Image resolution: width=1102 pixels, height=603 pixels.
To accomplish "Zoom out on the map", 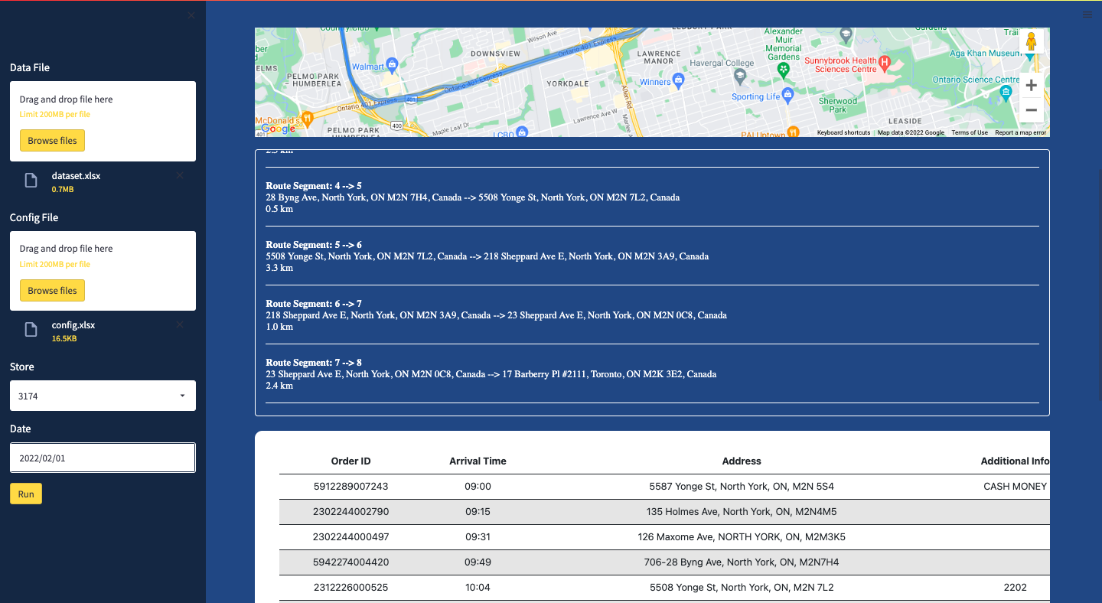I will click(1031, 110).
